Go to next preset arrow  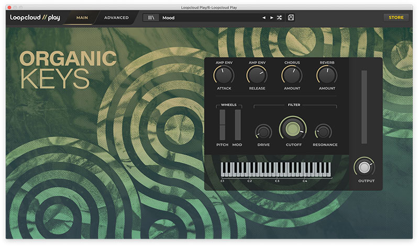(x=271, y=18)
